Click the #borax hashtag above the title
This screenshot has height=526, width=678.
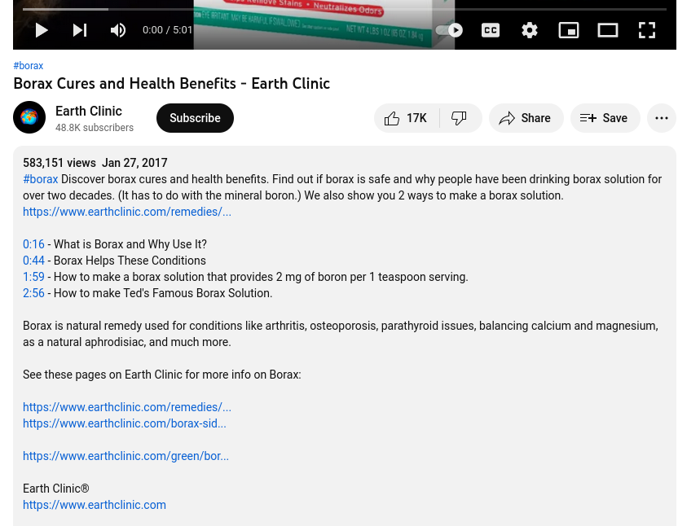coord(28,66)
